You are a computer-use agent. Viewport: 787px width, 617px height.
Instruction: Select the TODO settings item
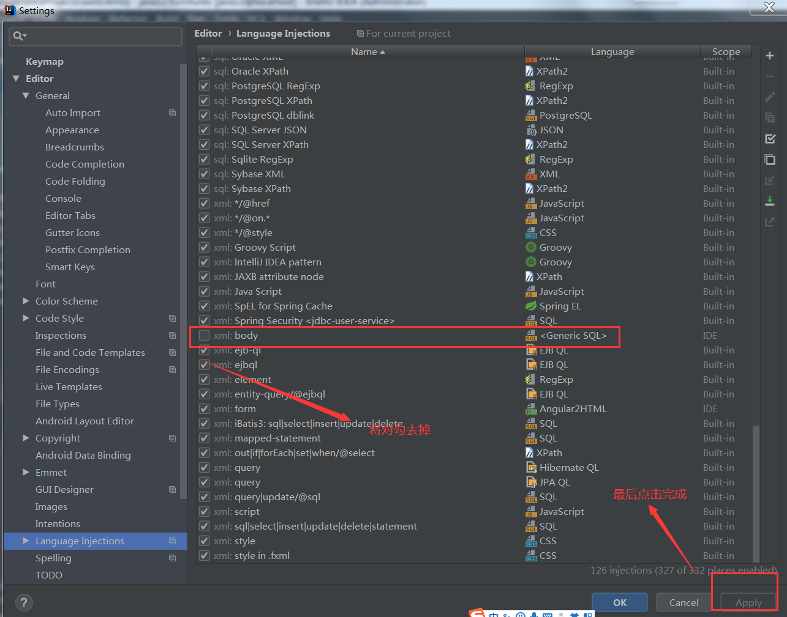tap(49, 575)
